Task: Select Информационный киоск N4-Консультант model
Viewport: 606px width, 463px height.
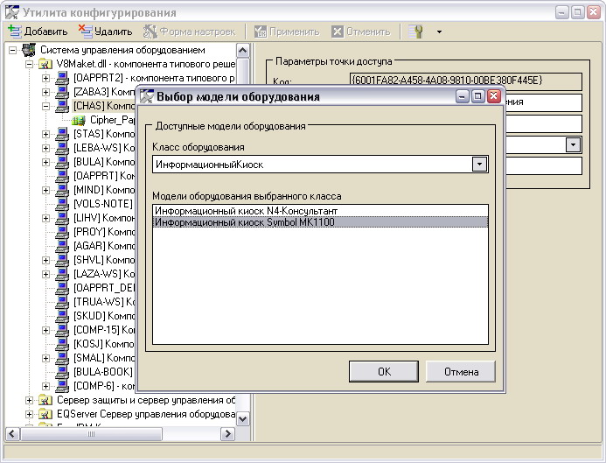Action: point(245,211)
